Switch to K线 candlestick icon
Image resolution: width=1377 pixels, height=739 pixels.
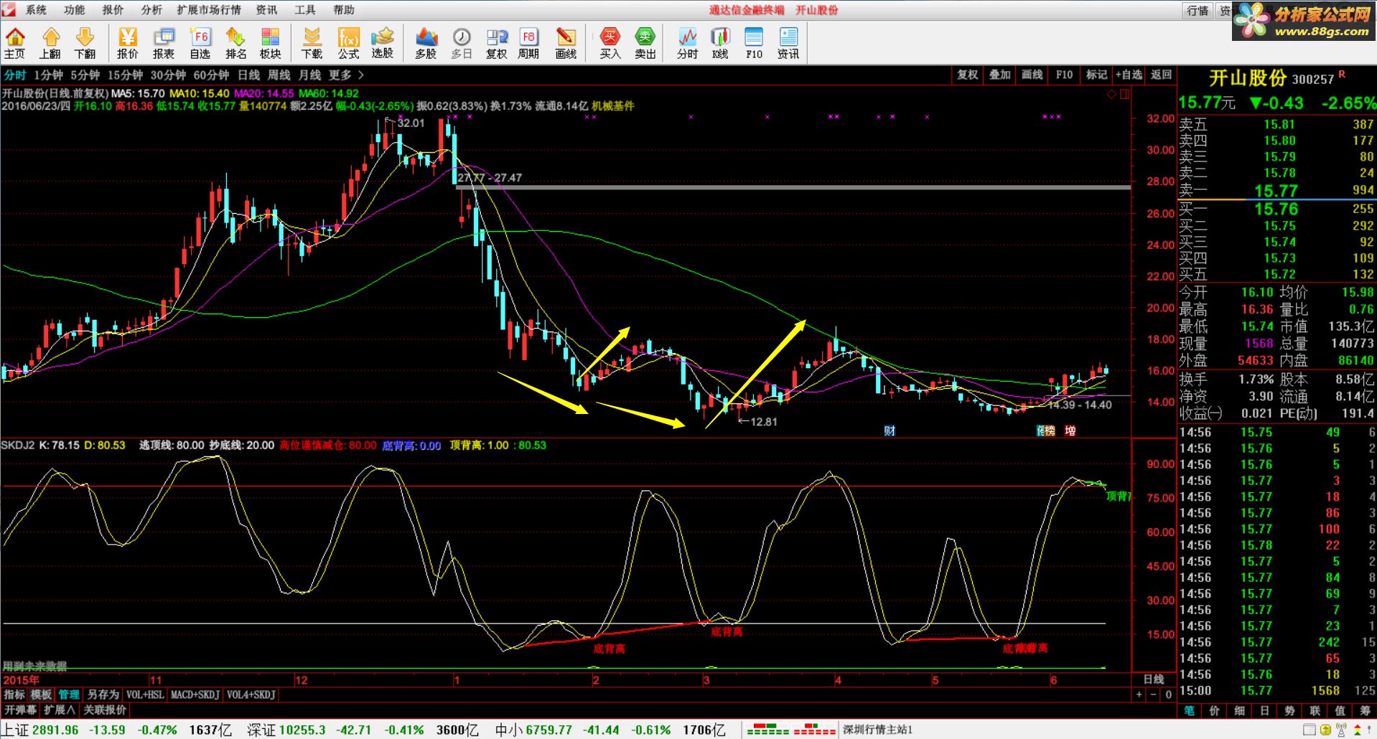(x=720, y=43)
